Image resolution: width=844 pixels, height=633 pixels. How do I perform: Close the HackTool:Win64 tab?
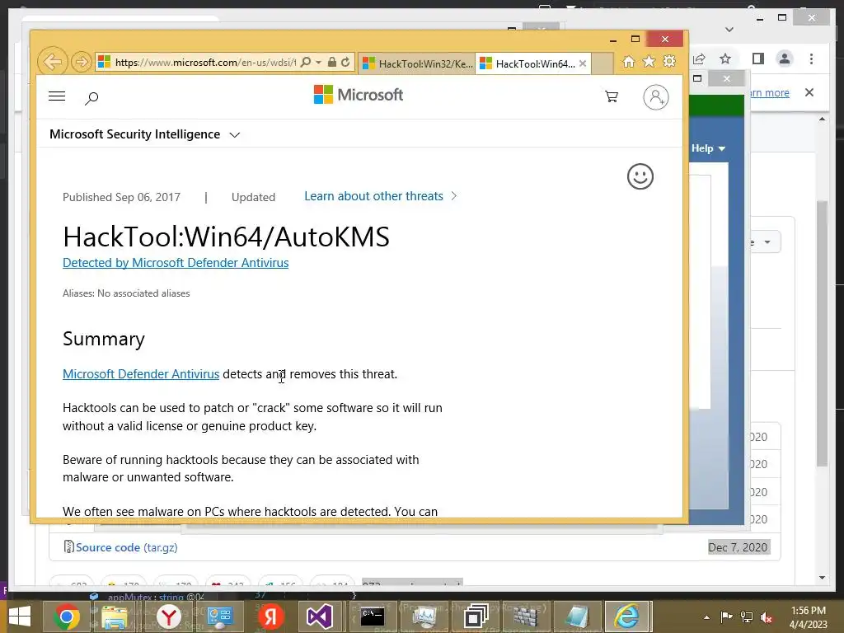point(583,63)
